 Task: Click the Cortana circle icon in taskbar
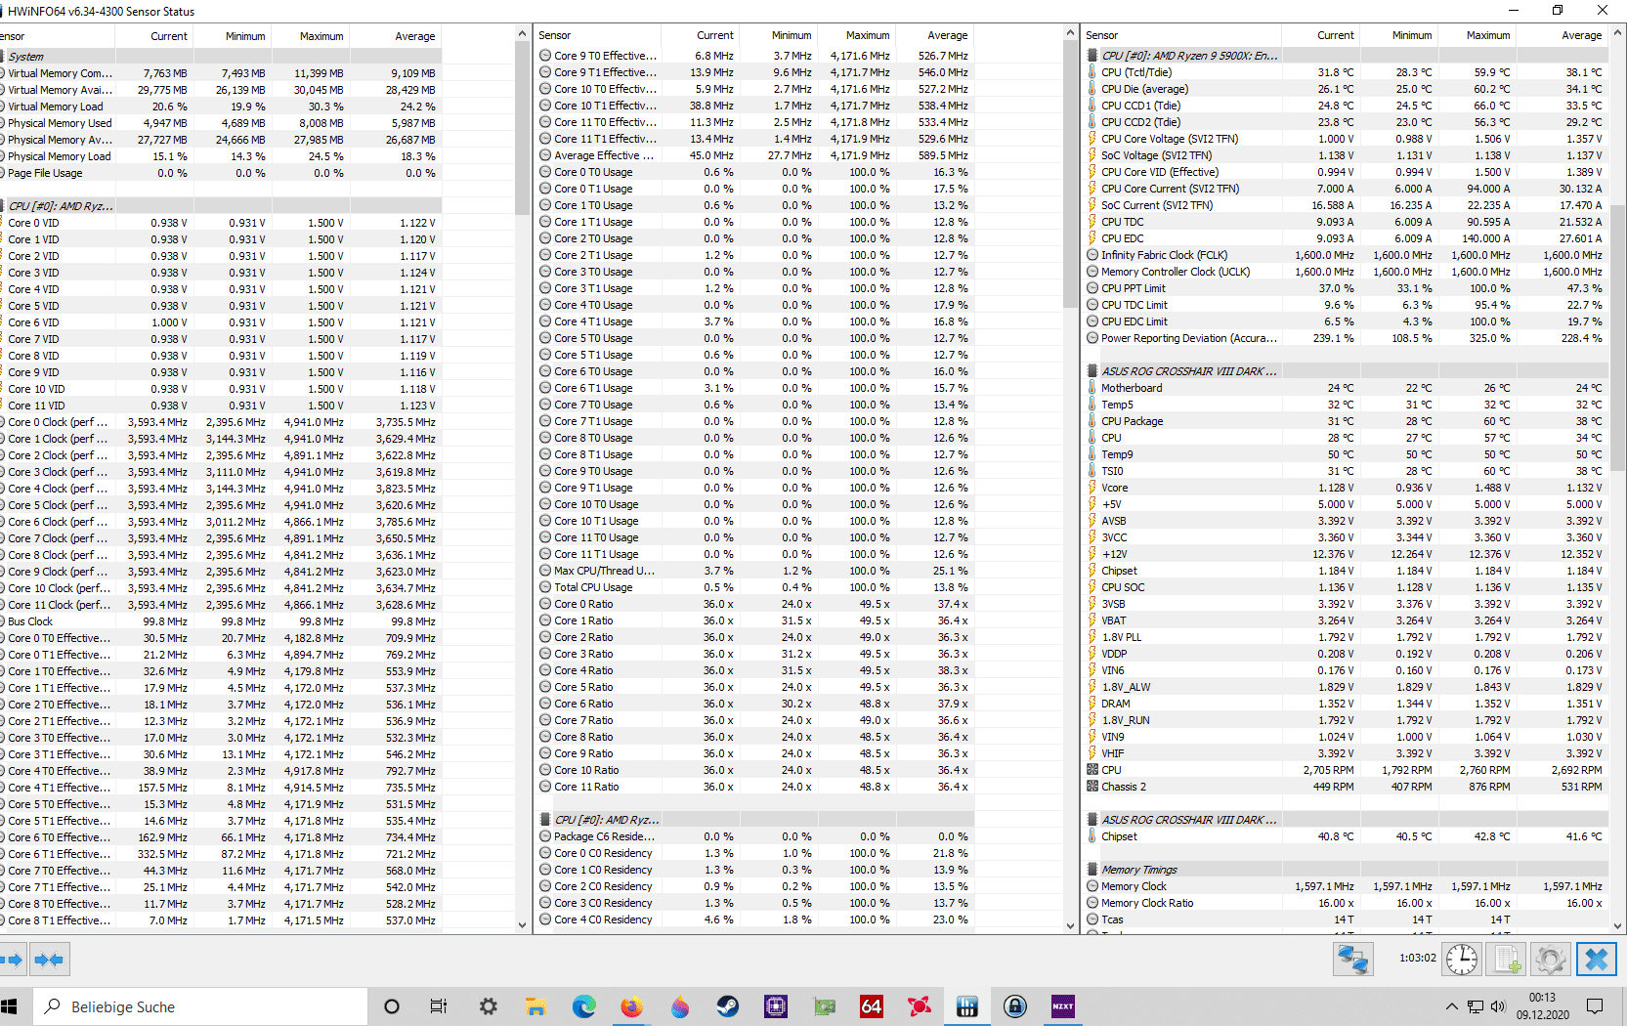point(392,1006)
